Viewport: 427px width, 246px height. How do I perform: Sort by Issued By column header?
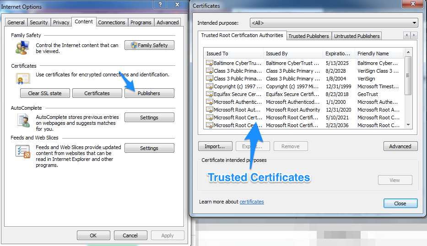[293, 53]
